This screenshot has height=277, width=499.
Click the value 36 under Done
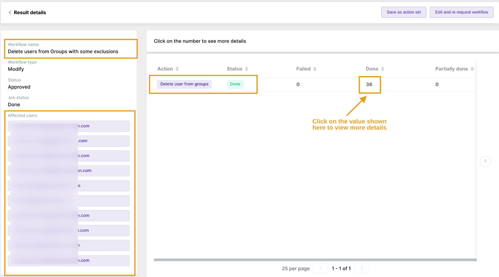[x=370, y=84]
